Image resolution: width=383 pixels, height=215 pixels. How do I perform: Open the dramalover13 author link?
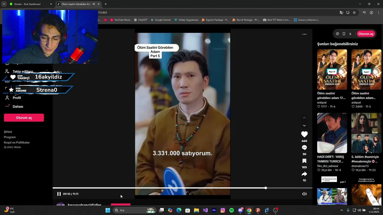pos(360,166)
